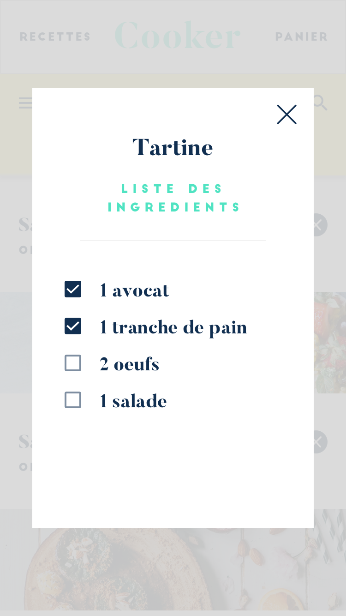
Task: Open the hamburger menu
Action: pos(25,103)
